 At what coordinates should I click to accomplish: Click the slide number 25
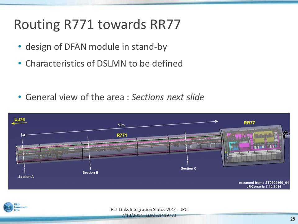(292, 219)
